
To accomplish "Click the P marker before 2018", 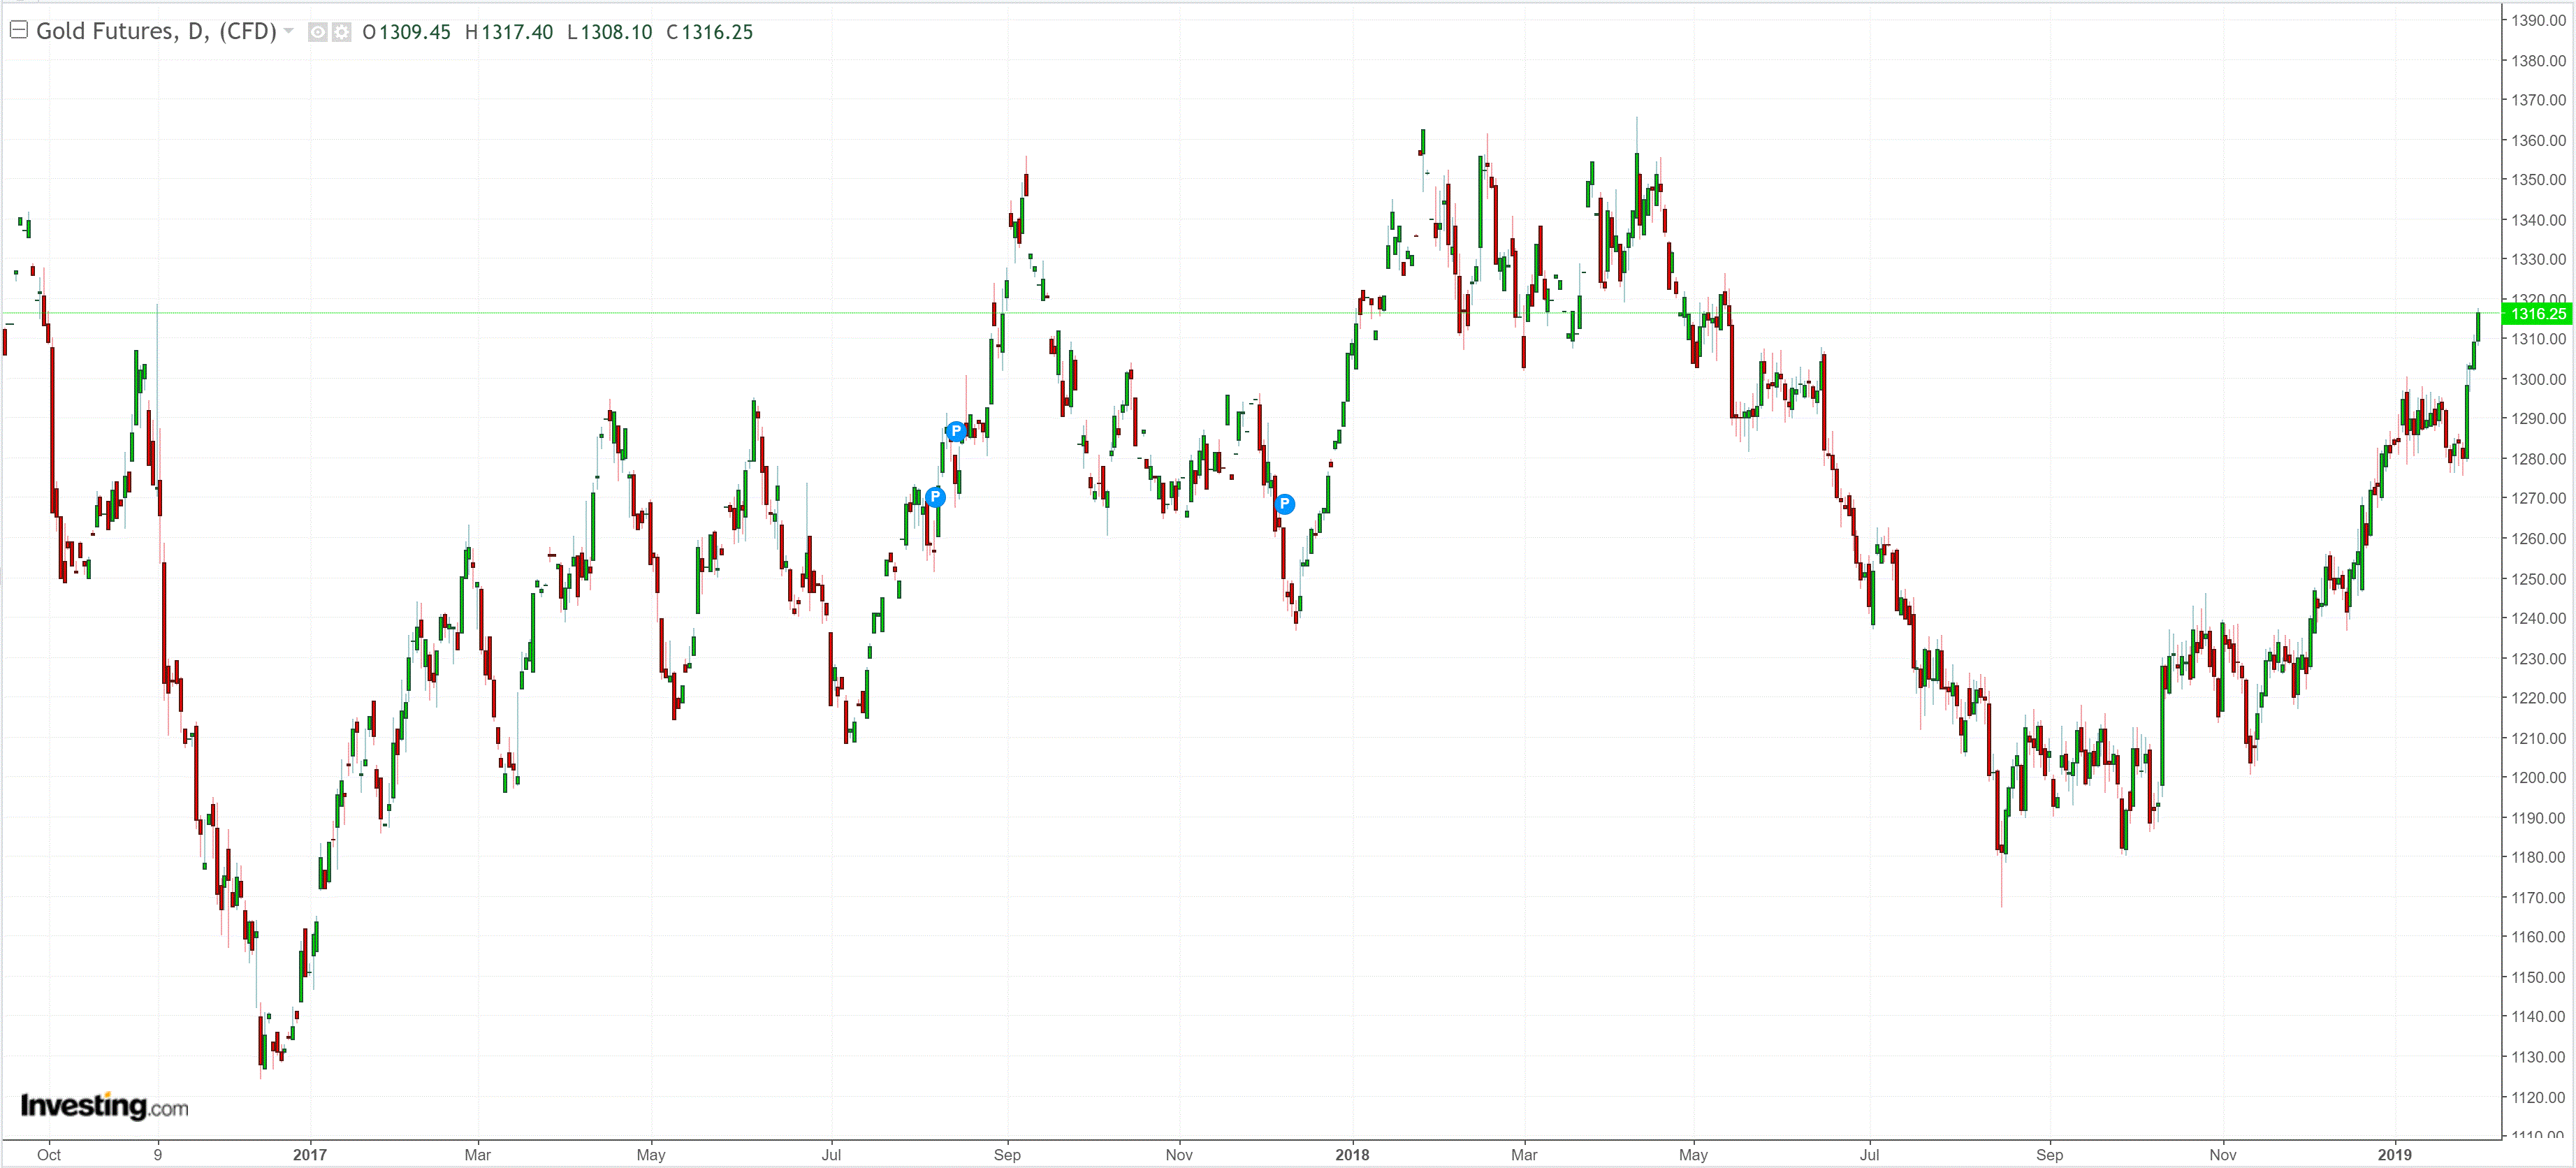I will [x=1285, y=504].
